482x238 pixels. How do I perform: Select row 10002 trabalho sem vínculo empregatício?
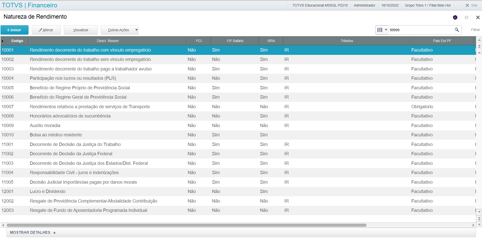pyautogui.click(x=238, y=59)
